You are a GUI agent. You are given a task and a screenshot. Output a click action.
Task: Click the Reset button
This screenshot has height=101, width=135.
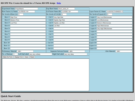coord(32,57)
